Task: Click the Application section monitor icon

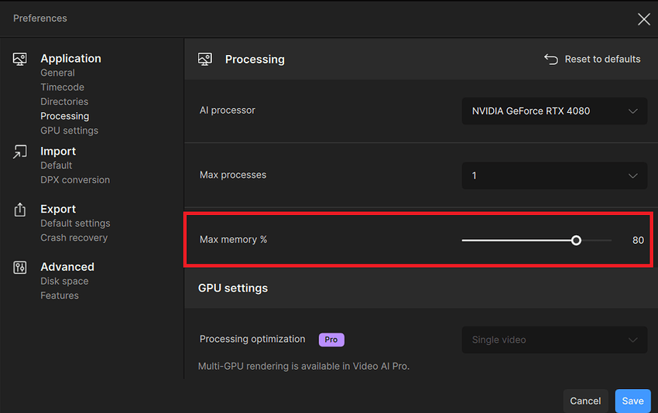Action: click(20, 59)
